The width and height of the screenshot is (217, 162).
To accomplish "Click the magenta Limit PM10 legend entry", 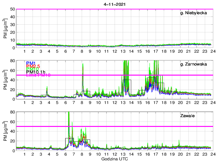I will 38,75.
